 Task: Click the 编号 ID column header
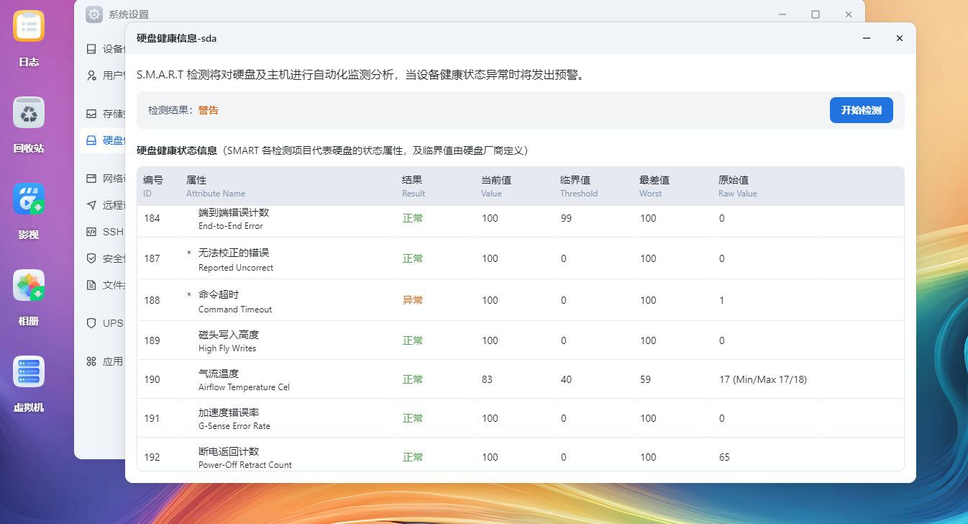[x=153, y=186]
